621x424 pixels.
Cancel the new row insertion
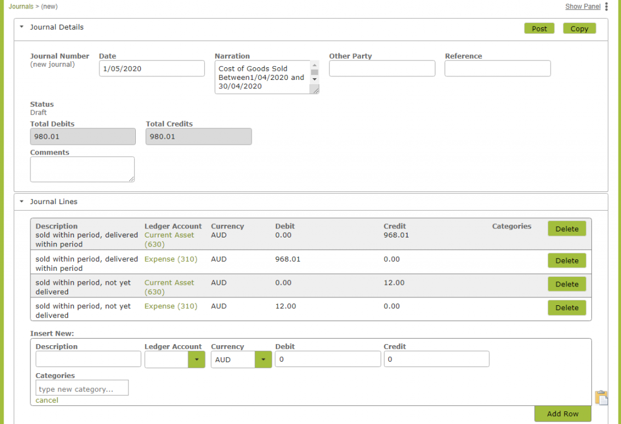[47, 400]
